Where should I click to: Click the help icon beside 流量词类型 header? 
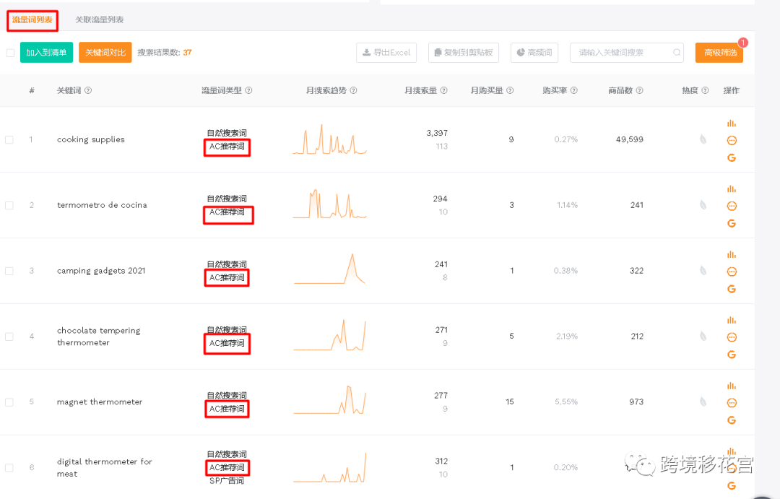click(249, 90)
